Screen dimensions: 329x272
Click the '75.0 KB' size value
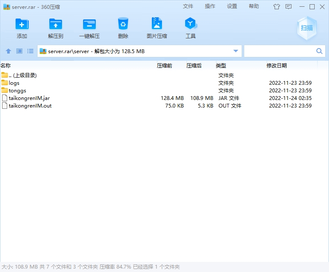(x=175, y=106)
